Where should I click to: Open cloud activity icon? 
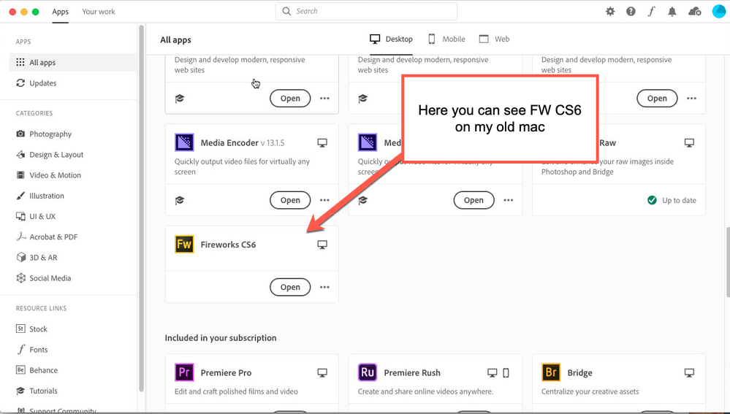pyautogui.click(x=695, y=12)
